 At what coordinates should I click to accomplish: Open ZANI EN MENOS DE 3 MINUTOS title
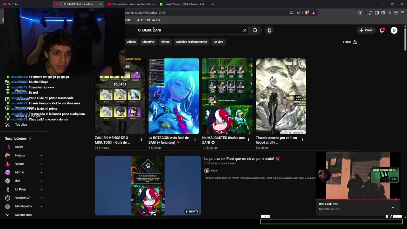(112, 140)
